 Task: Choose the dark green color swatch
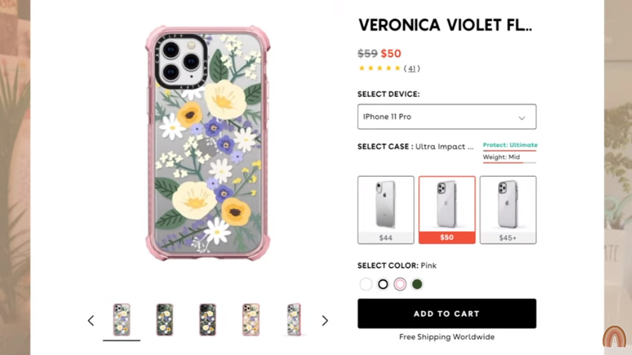point(417,284)
